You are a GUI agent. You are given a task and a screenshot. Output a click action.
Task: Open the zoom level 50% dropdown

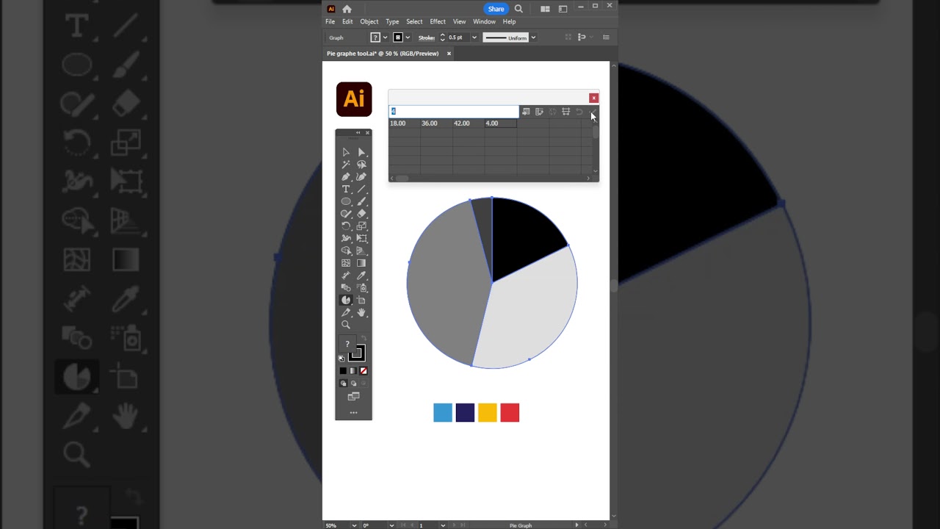354,525
